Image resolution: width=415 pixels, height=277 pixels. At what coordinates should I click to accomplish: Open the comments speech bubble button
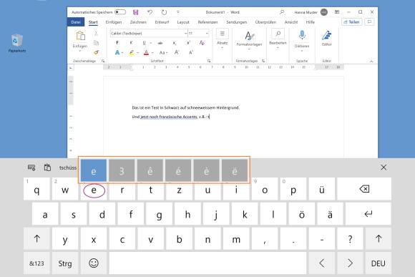pos(369,22)
